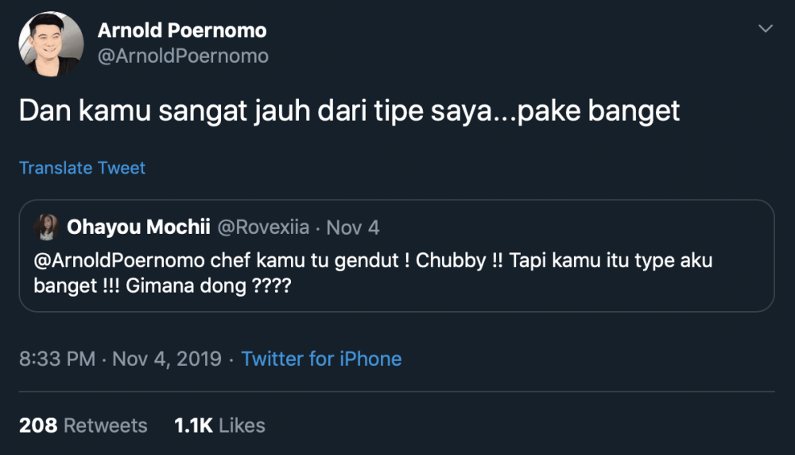Click the Translate Tweet link
This screenshot has height=455, width=795.
(x=82, y=168)
